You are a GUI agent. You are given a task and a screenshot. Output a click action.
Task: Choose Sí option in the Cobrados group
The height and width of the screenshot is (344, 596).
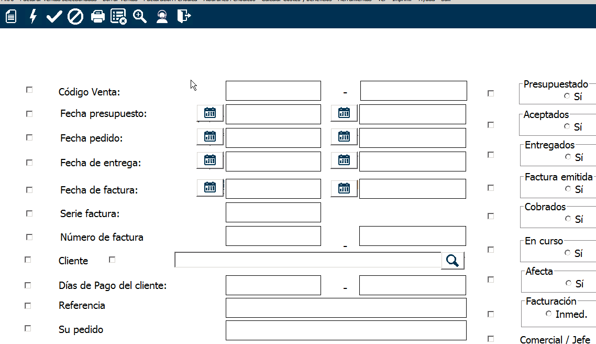pyautogui.click(x=568, y=219)
